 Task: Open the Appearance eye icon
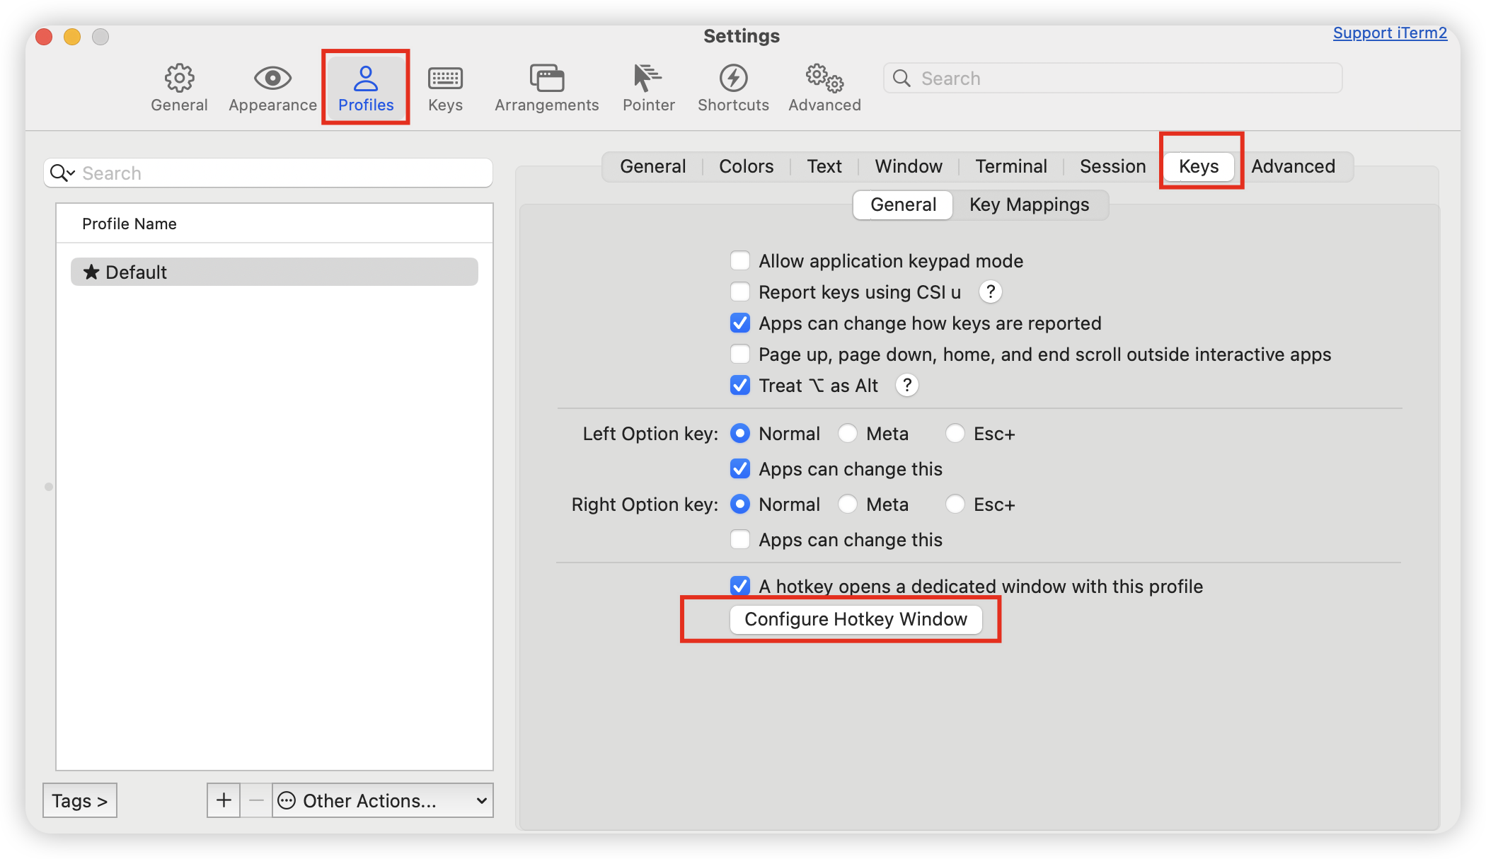tap(272, 79)
